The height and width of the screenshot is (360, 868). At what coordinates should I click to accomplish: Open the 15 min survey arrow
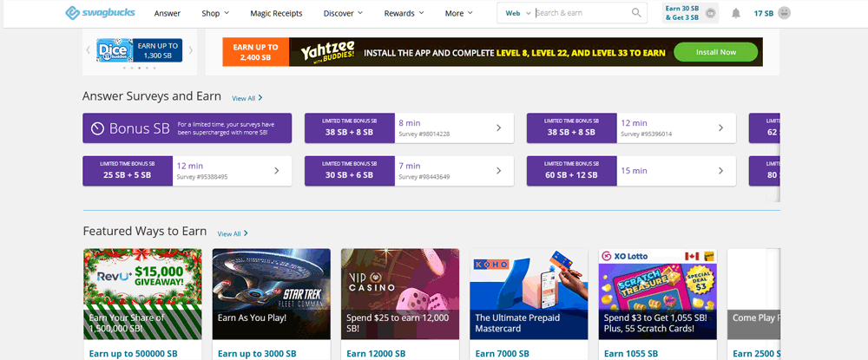coord(720,170)
